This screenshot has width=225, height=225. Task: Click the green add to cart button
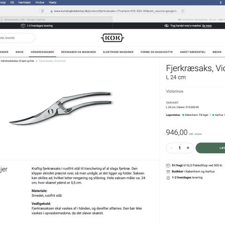pos(210,148)
